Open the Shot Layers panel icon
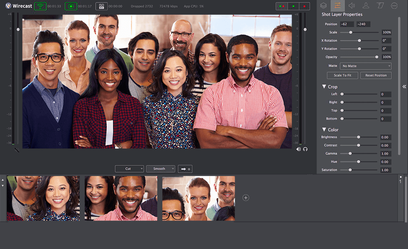Image resolution: width=408 pixels, height=249 pixels. coord(324,6)
